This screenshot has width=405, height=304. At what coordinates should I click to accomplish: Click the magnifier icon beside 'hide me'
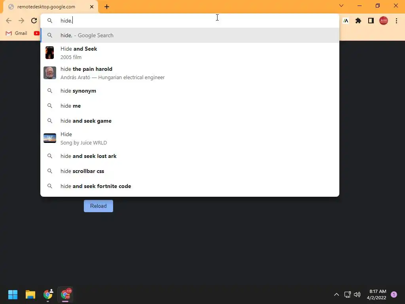[49, 106]
